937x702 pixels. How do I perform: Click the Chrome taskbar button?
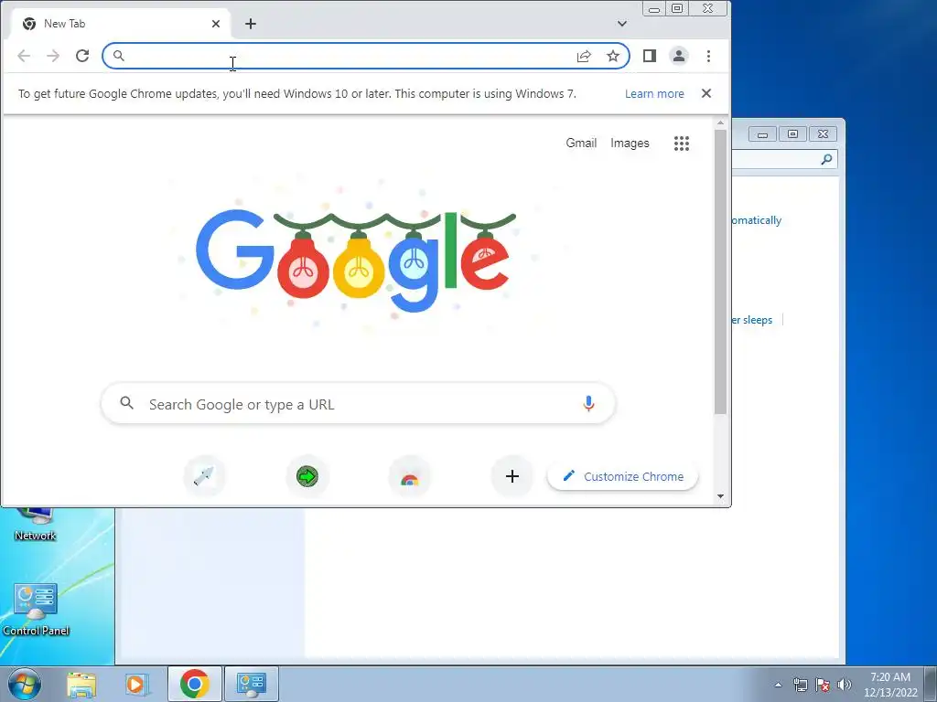pos(194,684)
